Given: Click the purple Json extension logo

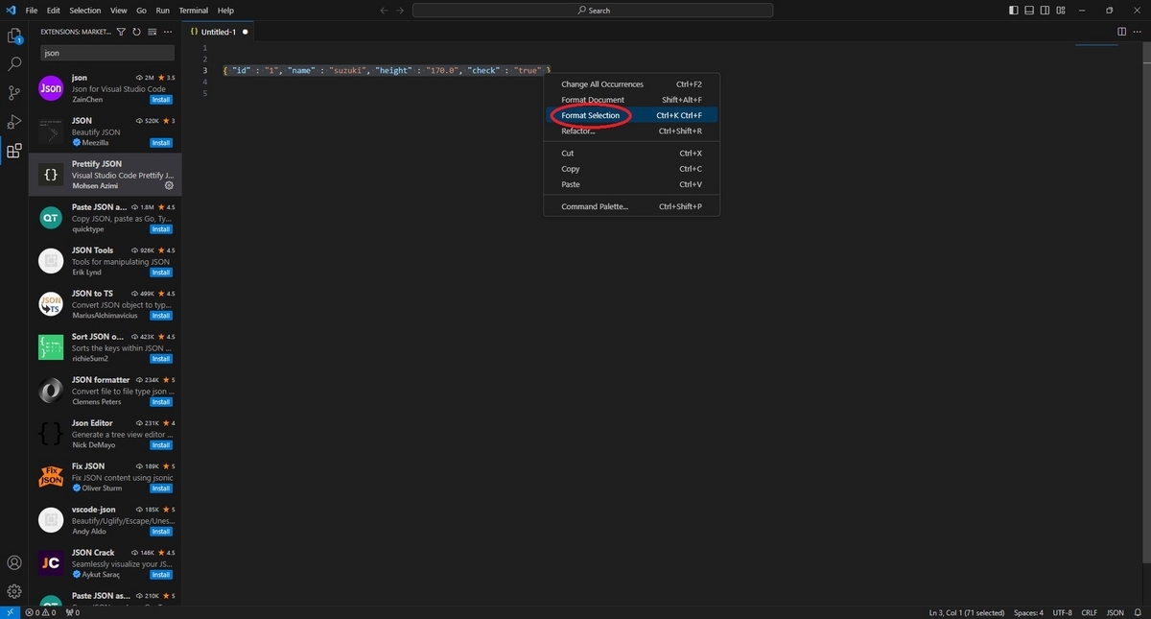Looking at the screenshot, I should tap(51, 88).
